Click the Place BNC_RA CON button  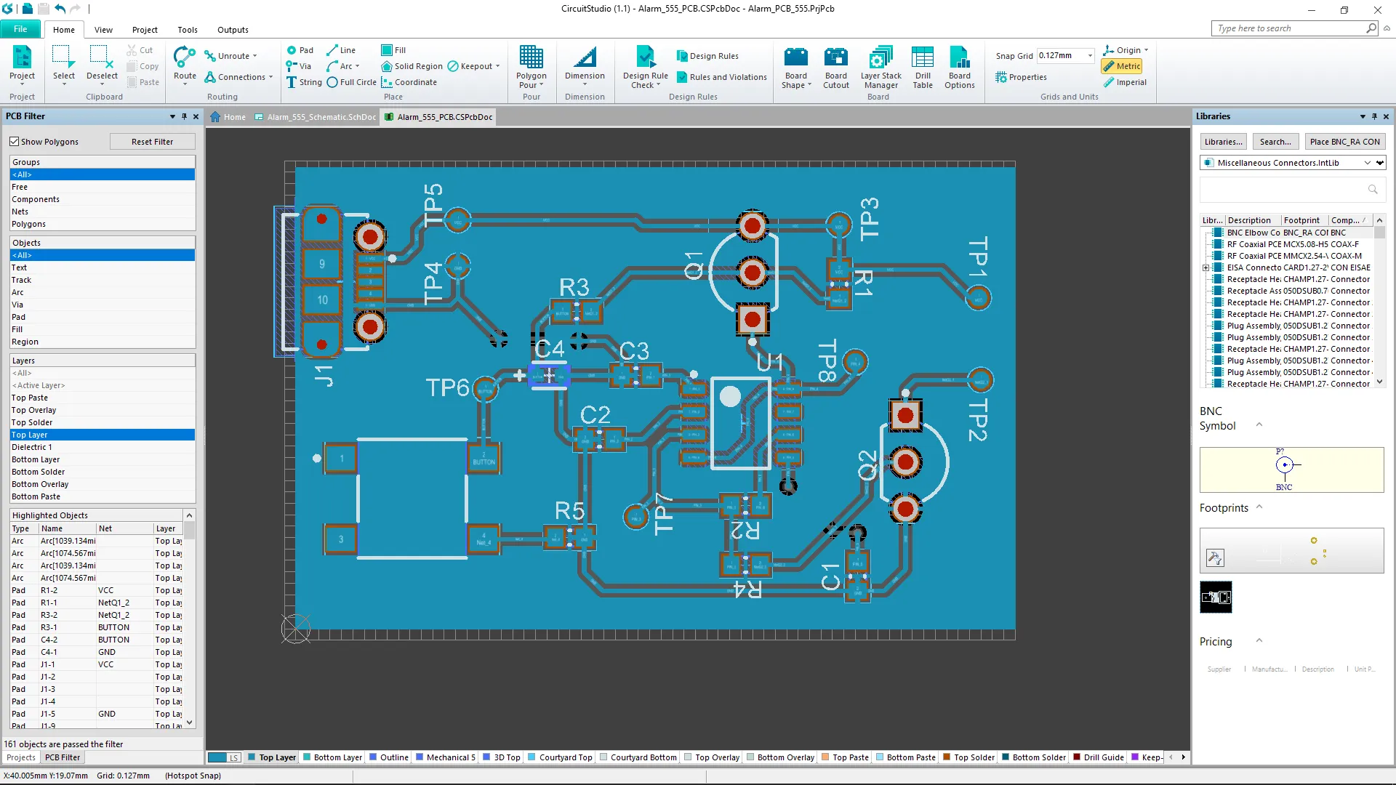tap(1344, 142)
